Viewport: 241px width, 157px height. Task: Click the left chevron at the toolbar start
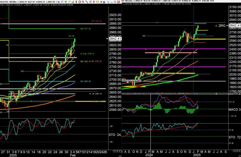tap(56, 2)
